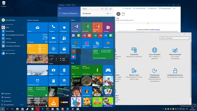The image size is (197, 111).
Task: Open the three-dots menu in Mail
Action: 174,8
